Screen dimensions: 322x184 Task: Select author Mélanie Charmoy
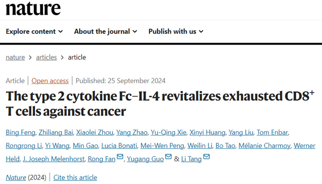(264, 146)
